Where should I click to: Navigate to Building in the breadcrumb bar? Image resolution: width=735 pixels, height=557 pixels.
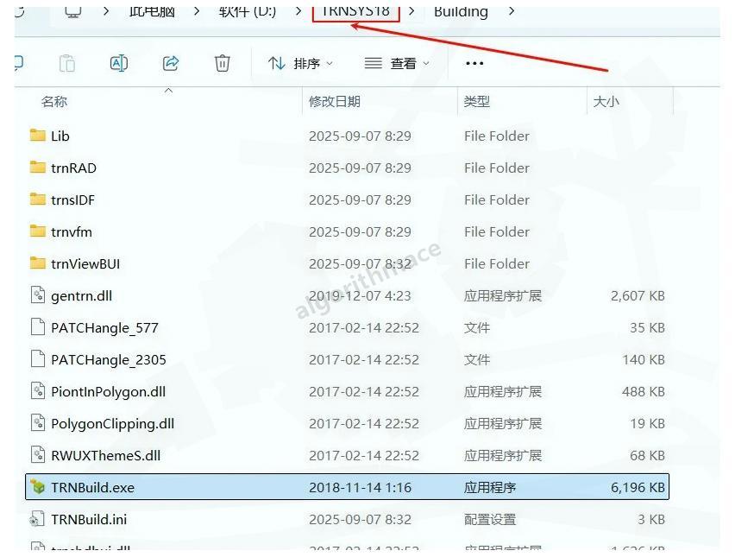tap(460, 11)
